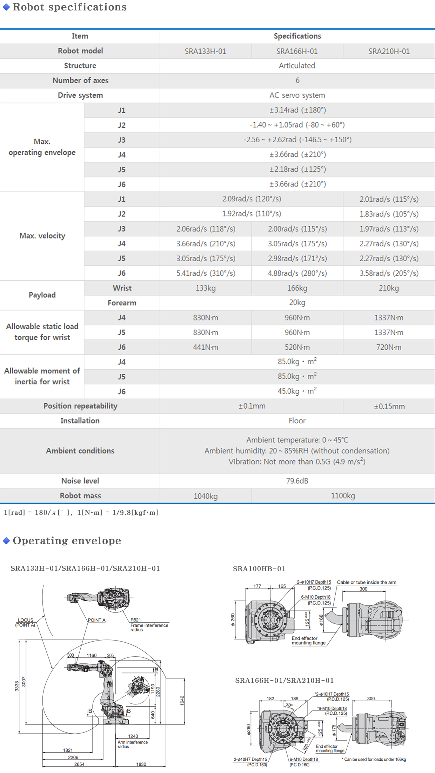The height and width of the screenshot is (773, 435).
Task: Click the '1.92rad/s (110°/s)' velocity cell
Action: tap(252, 214)
